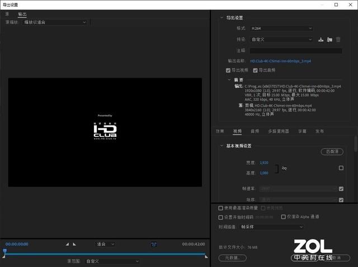This screenshot has width=358, height=267.
Task: Open the 源缩放 缩放以适合 dropdown
Action: point(55,22)
